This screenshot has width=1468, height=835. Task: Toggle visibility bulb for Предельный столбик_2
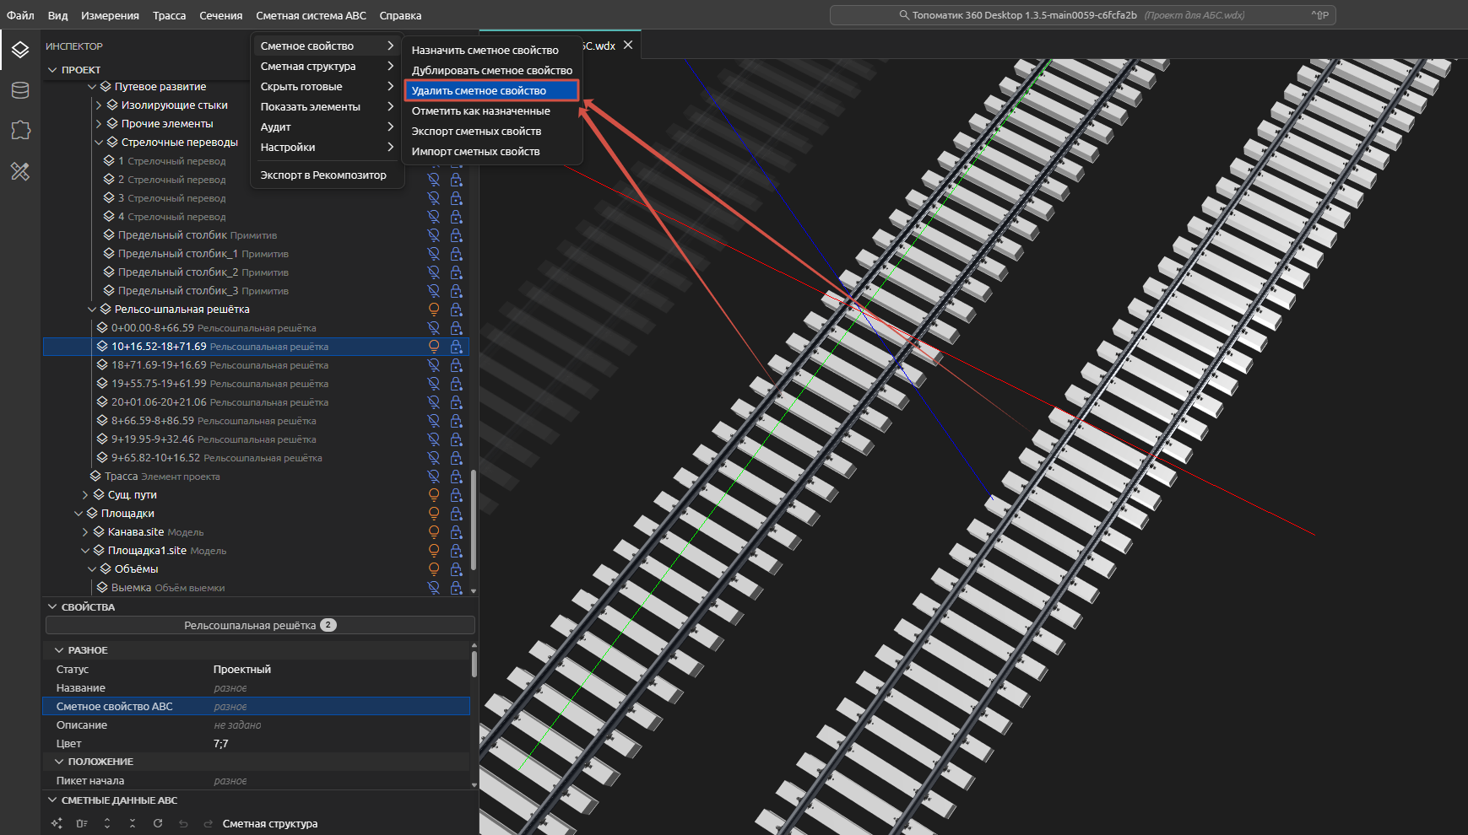pyautogui.click(x=434, y=272)
